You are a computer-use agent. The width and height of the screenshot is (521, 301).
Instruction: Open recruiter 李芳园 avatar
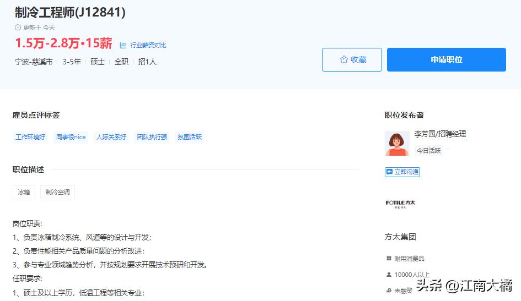pyautogui.click(x=397, y=143)
